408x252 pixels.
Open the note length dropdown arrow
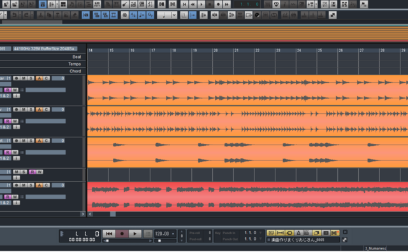pyautogui.click(x=174, y=15)
